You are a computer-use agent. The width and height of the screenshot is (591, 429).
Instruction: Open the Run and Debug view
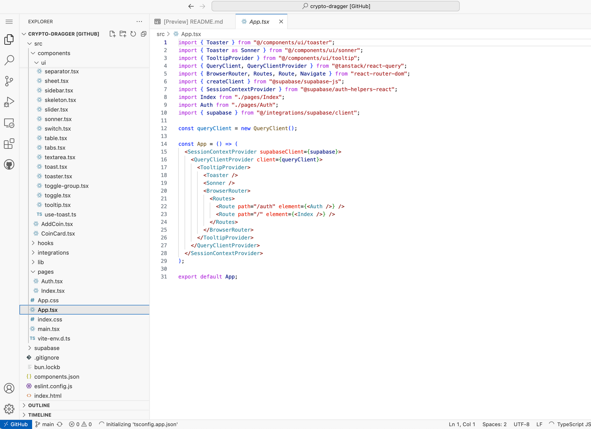[x=9, y=102]
